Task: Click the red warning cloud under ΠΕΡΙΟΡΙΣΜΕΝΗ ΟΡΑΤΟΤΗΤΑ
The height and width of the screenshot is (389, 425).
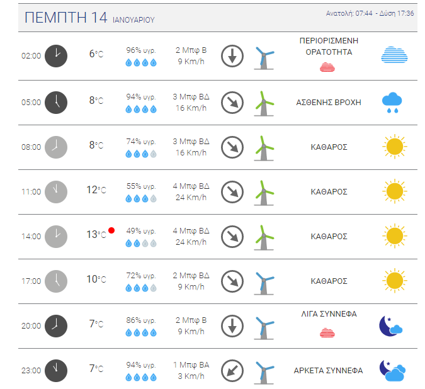Action: click(x=327, y=67)
